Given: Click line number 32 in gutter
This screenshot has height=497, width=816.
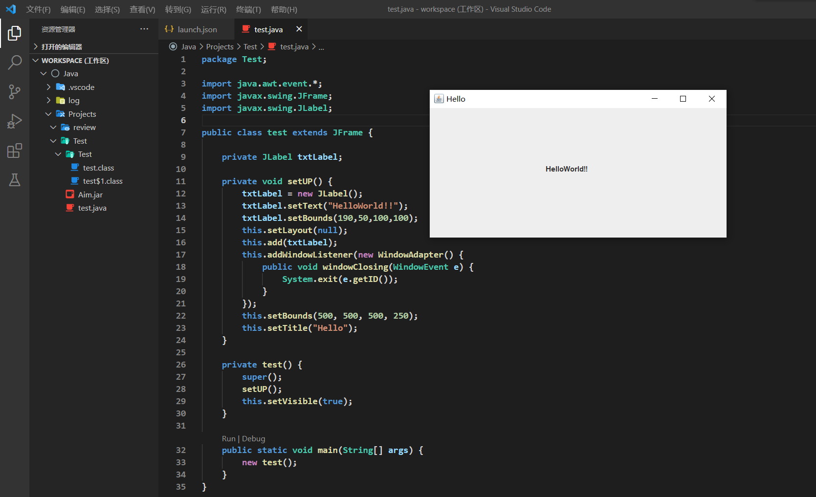Looking at the screenshot, I should (x=180, y=450).
